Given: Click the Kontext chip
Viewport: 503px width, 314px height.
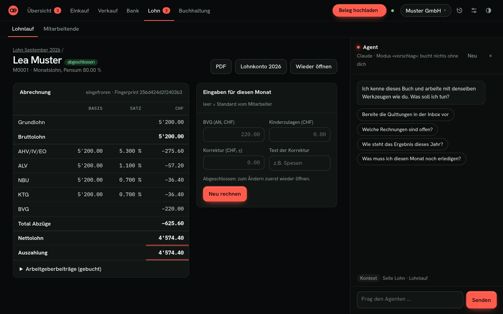Looking at the screenshot, I should click(368, 278).
